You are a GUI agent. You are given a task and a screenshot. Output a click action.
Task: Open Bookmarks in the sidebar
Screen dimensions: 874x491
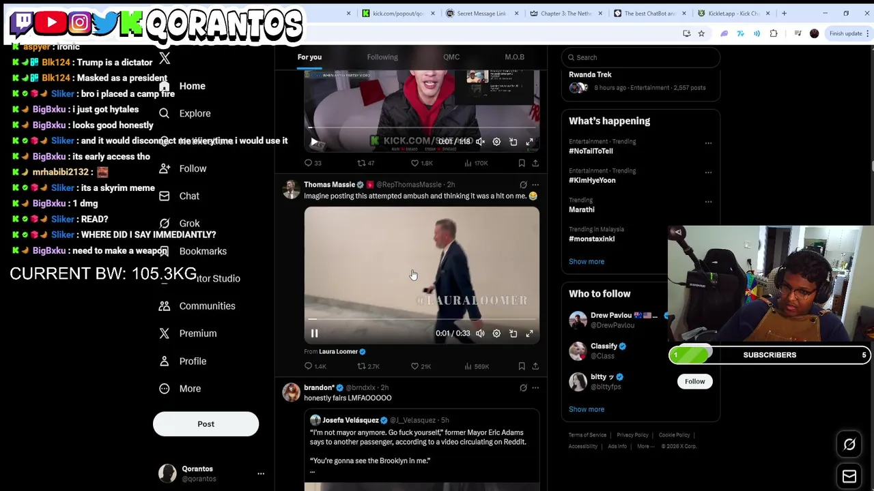193,251
